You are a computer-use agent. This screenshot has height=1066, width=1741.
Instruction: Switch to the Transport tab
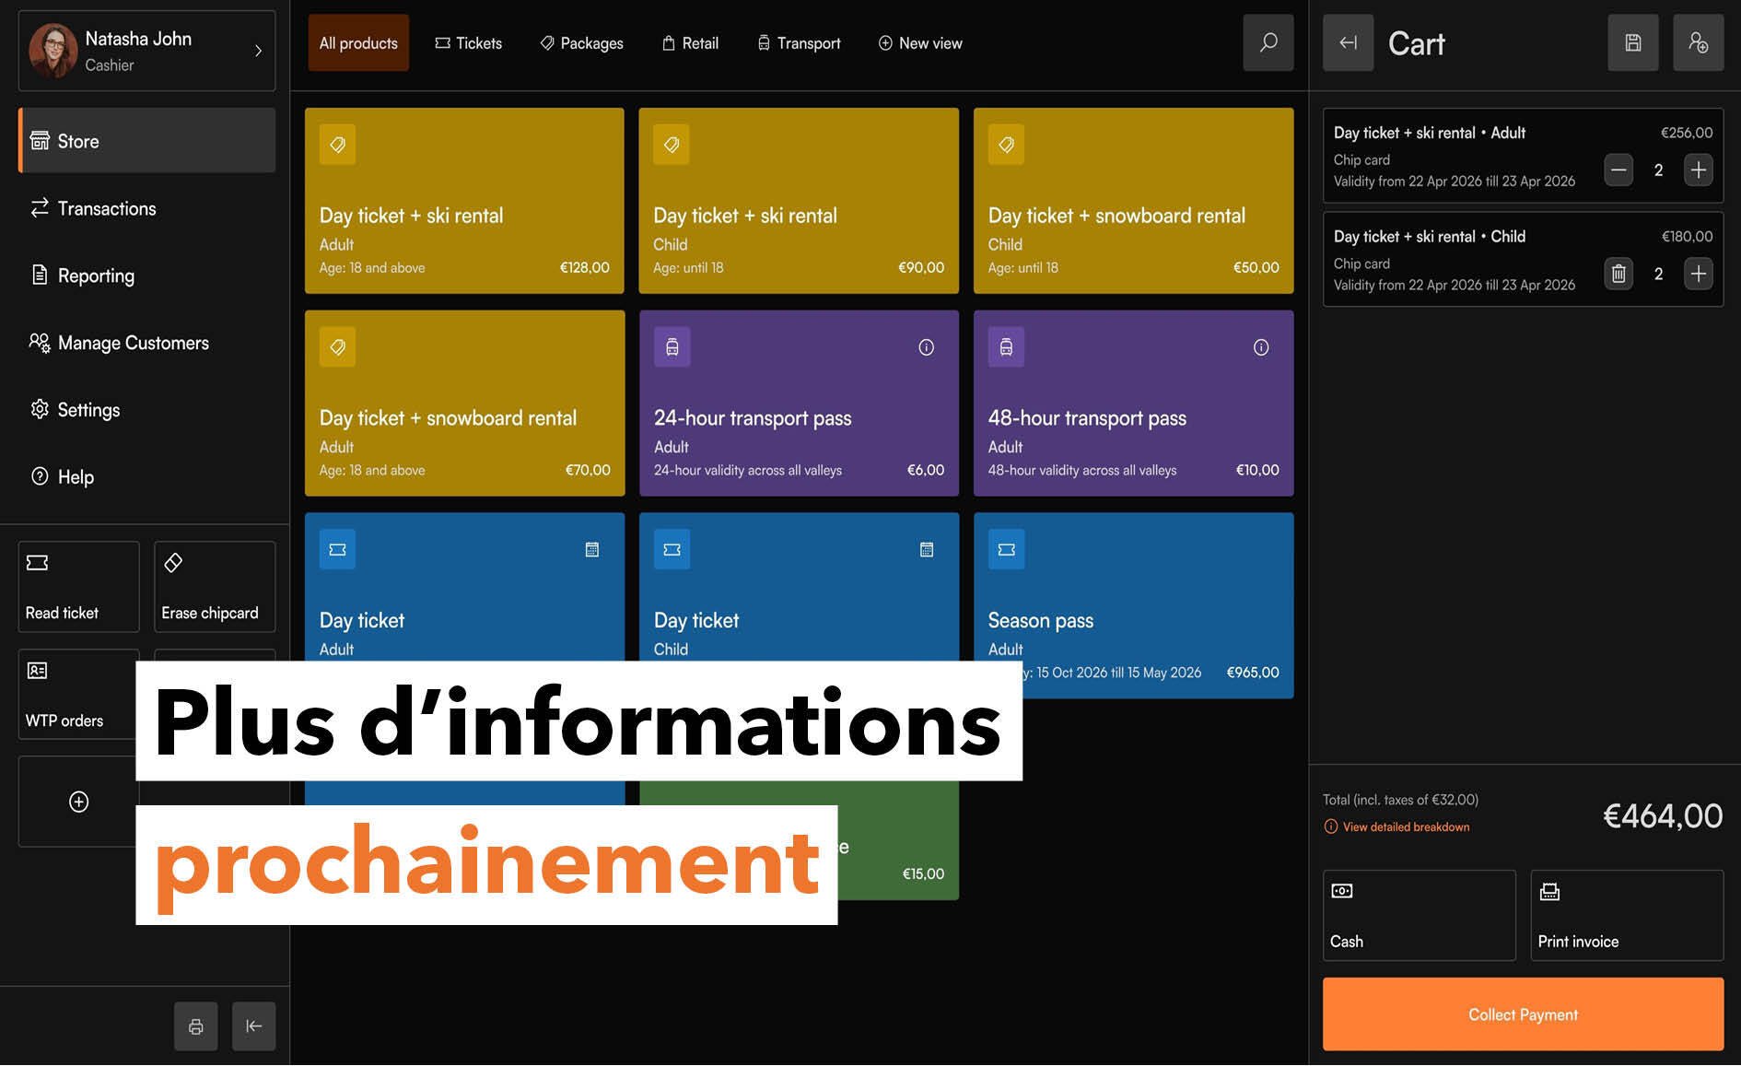[x=799, y=43]
